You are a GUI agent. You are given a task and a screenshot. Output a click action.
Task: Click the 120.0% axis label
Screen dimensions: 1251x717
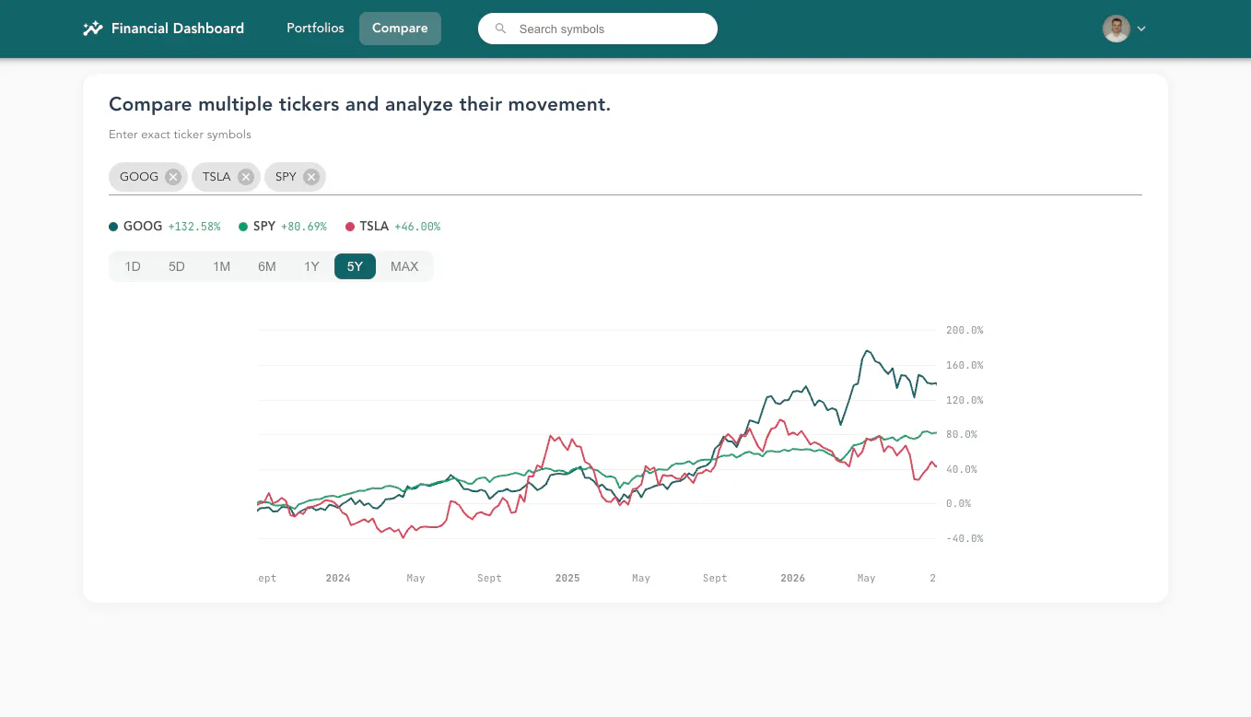tap(965, 400)
